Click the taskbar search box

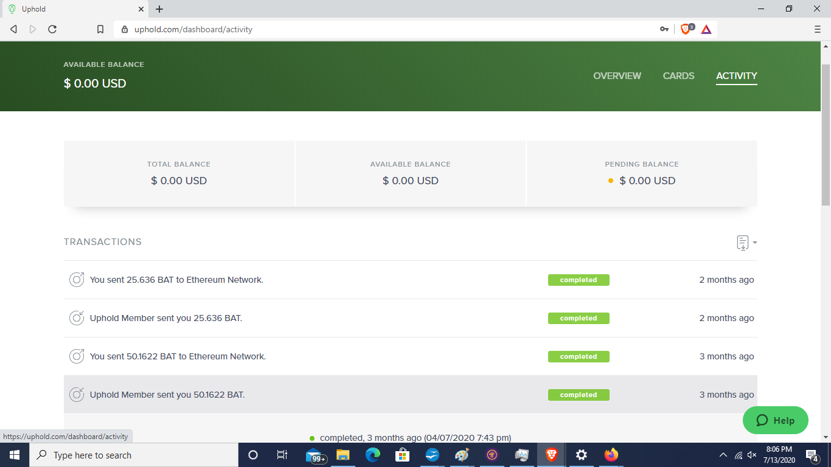pyautogui.click(x=133, y=455)
